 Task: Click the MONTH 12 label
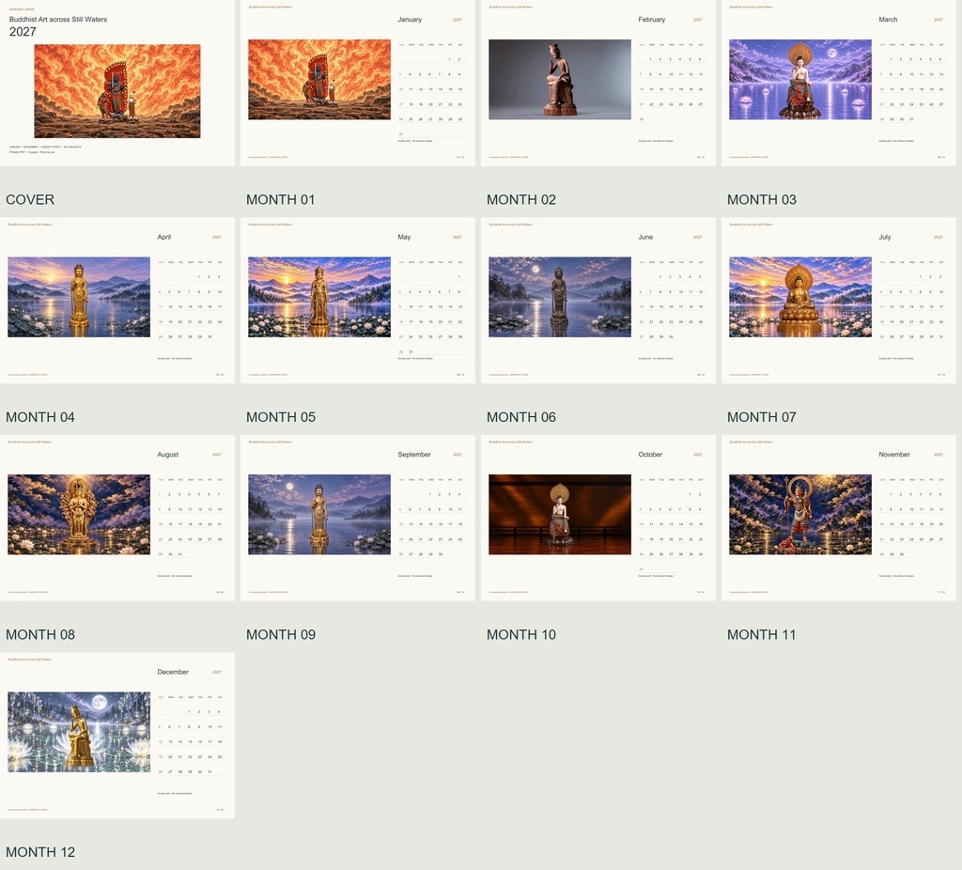(39, 852)
